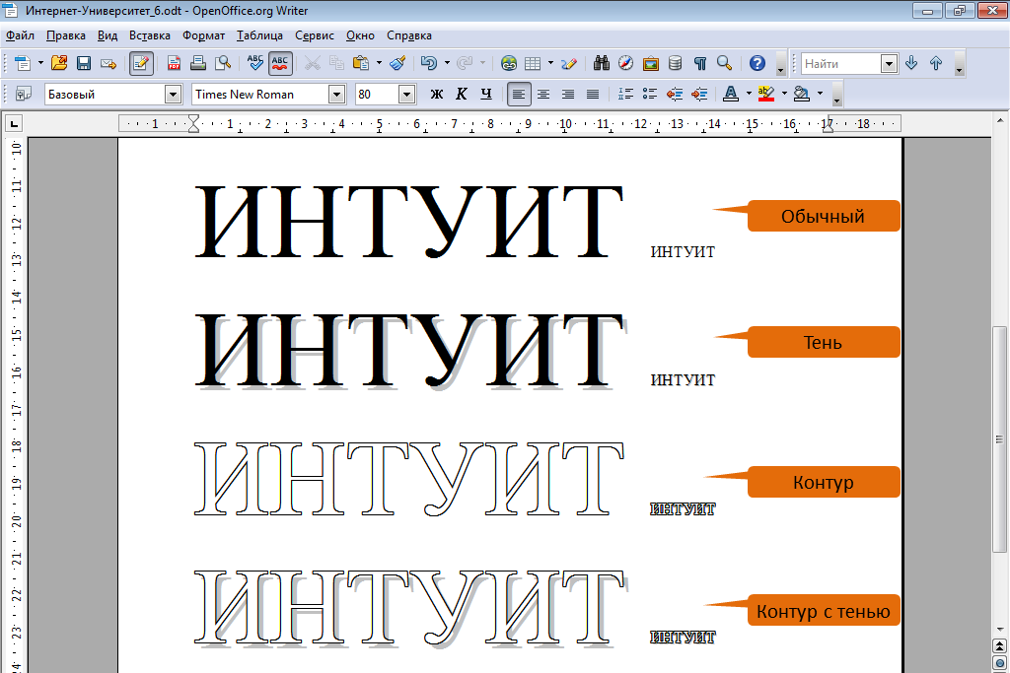Screen dimensions: 1010x673
Task: Open the Вид menu
Action: point(107,35)
